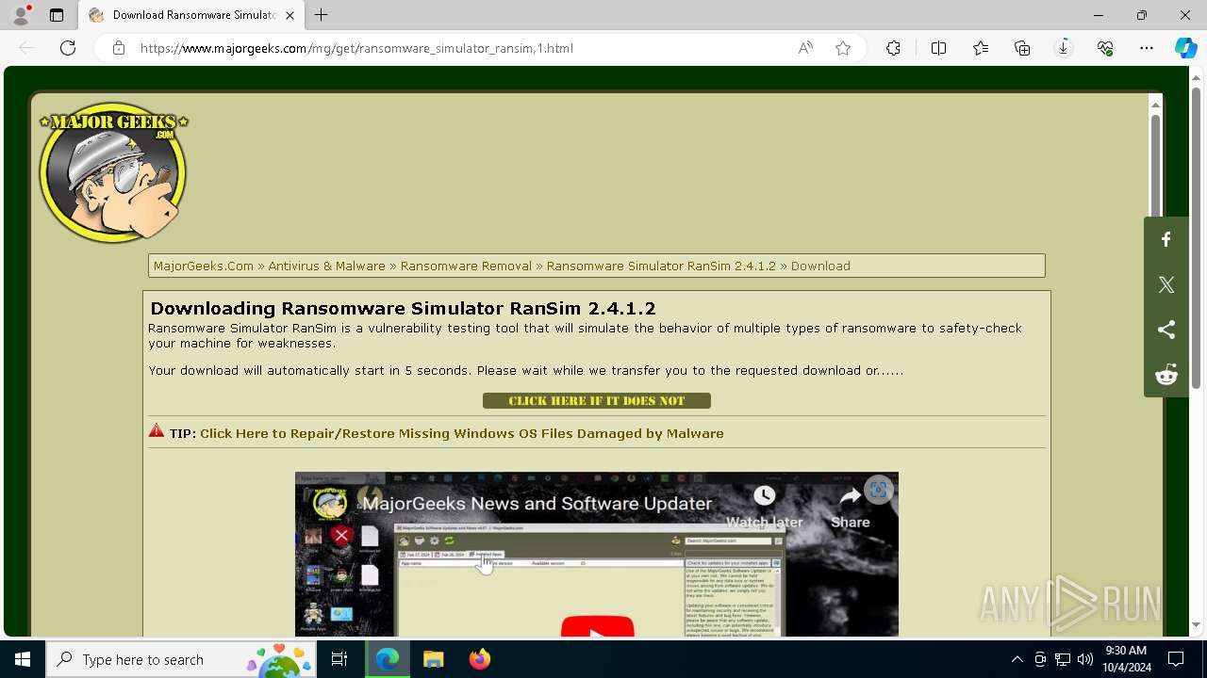1207x678 pixels.
Task: Open the Windows Start menu
Action: pyautogui.click(x=23, y=659)
